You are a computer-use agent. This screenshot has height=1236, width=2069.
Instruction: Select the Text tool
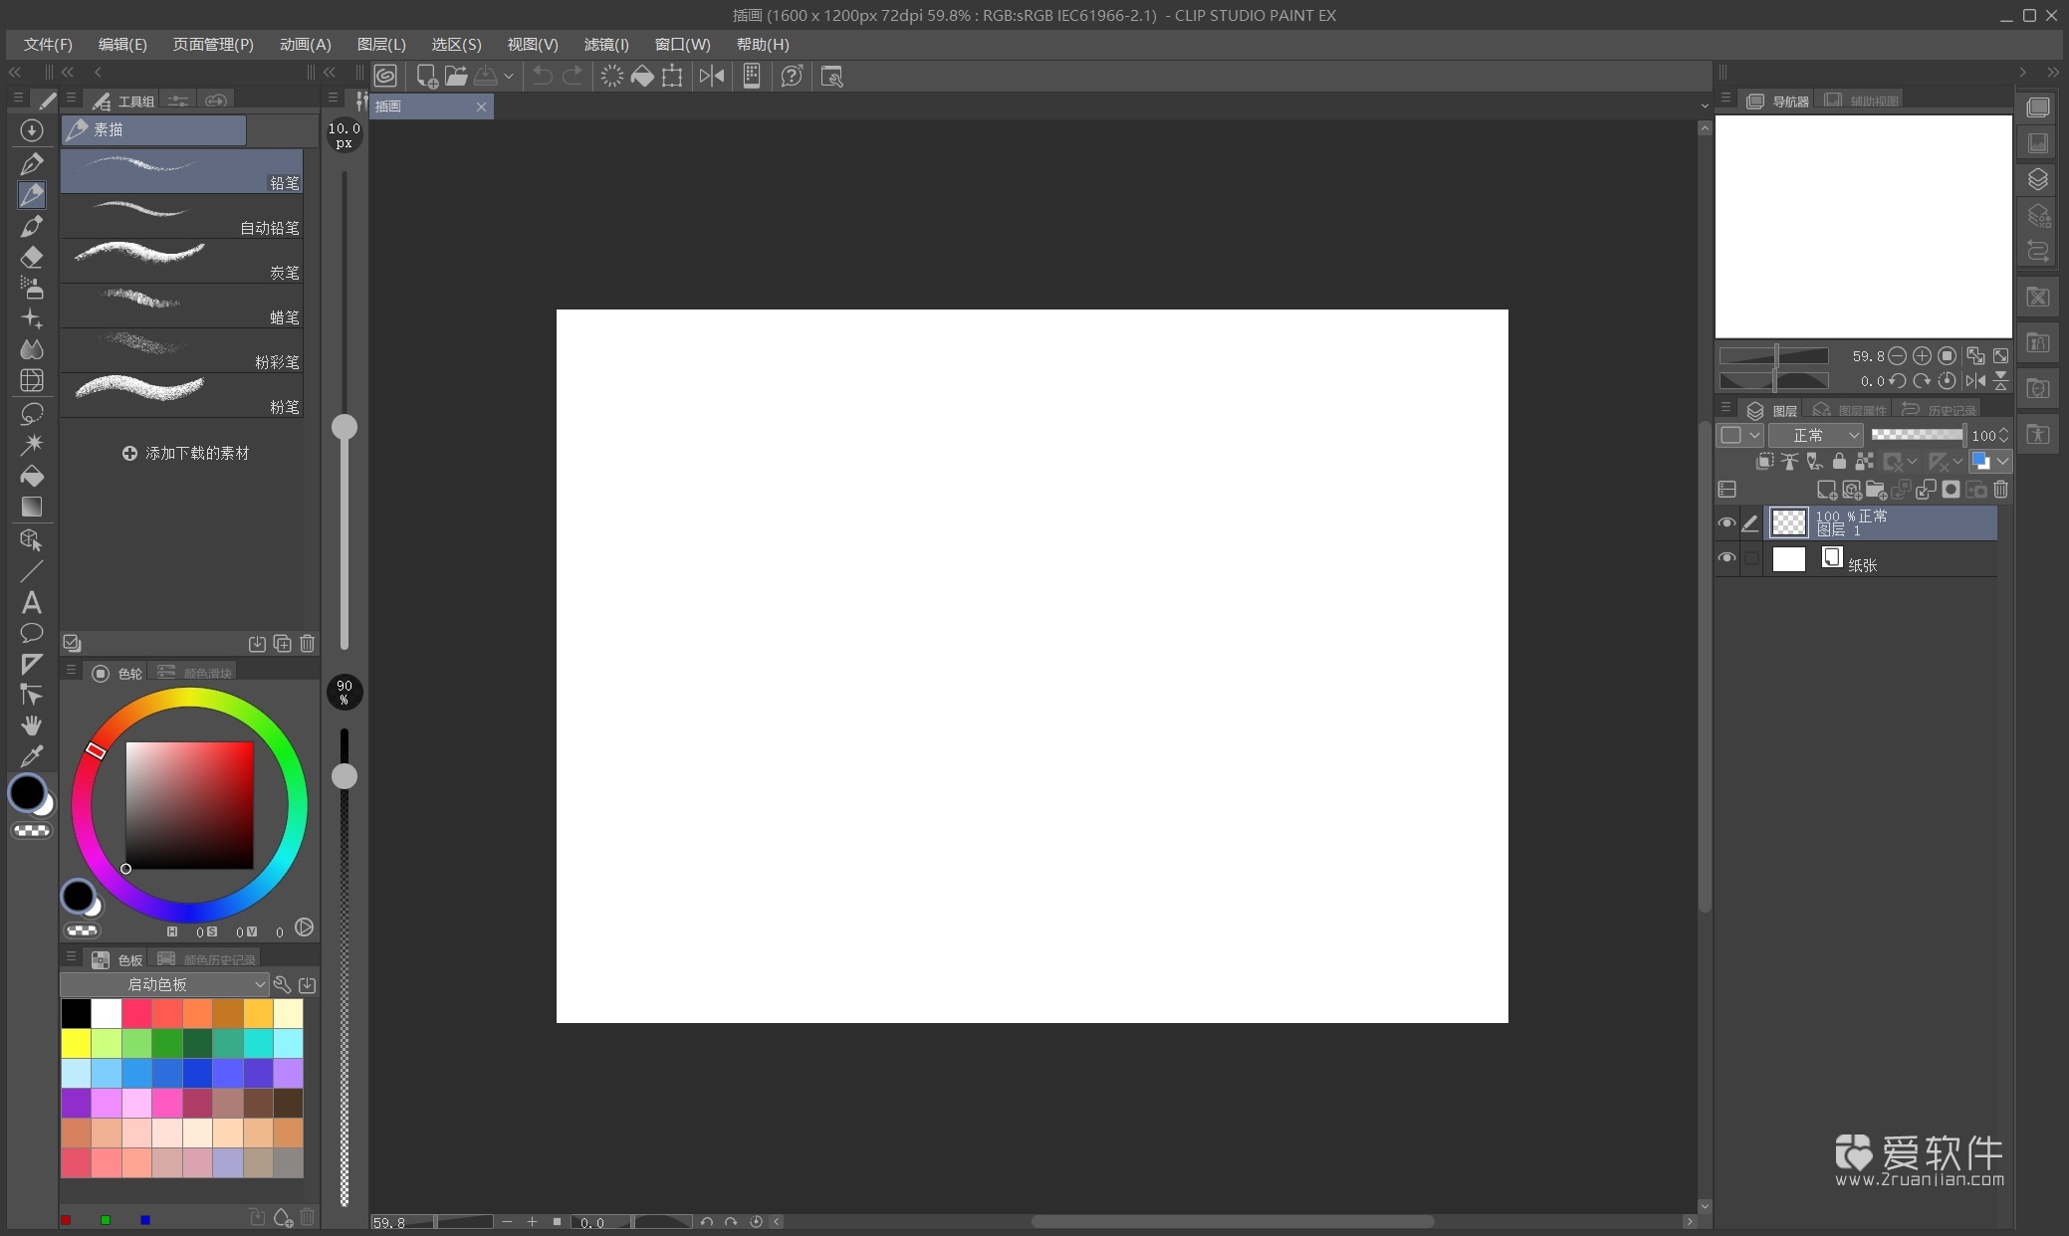32,602
